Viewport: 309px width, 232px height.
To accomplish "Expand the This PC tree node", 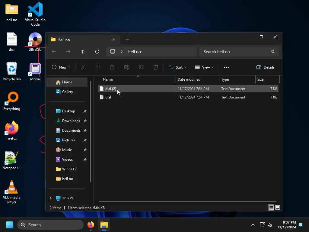I will [50, 198].
